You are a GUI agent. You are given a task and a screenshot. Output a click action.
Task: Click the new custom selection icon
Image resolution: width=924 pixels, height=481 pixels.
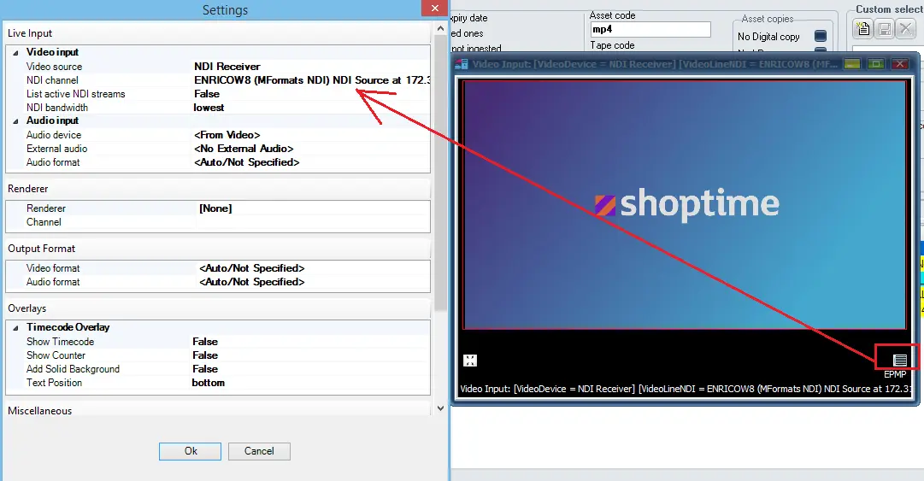click(863, 29)
